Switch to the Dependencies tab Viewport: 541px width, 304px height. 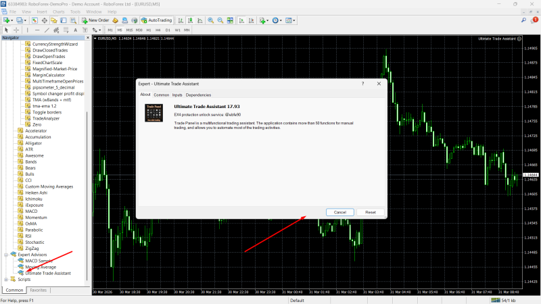pos(198,95)
